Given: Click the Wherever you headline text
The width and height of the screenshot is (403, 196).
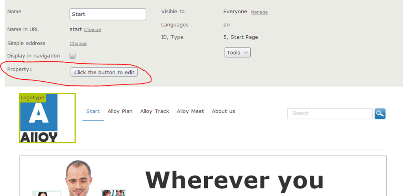Looking at the screenshot, I should [x=234, y=181].
